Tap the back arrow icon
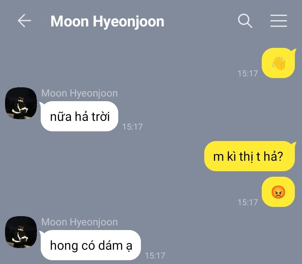 (24, 21)
